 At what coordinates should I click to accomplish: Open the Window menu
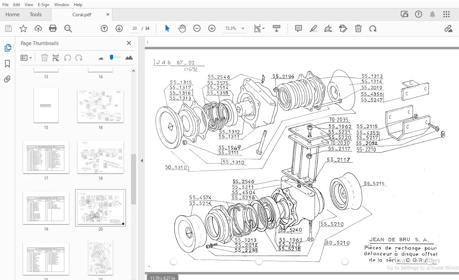(62, 5)
